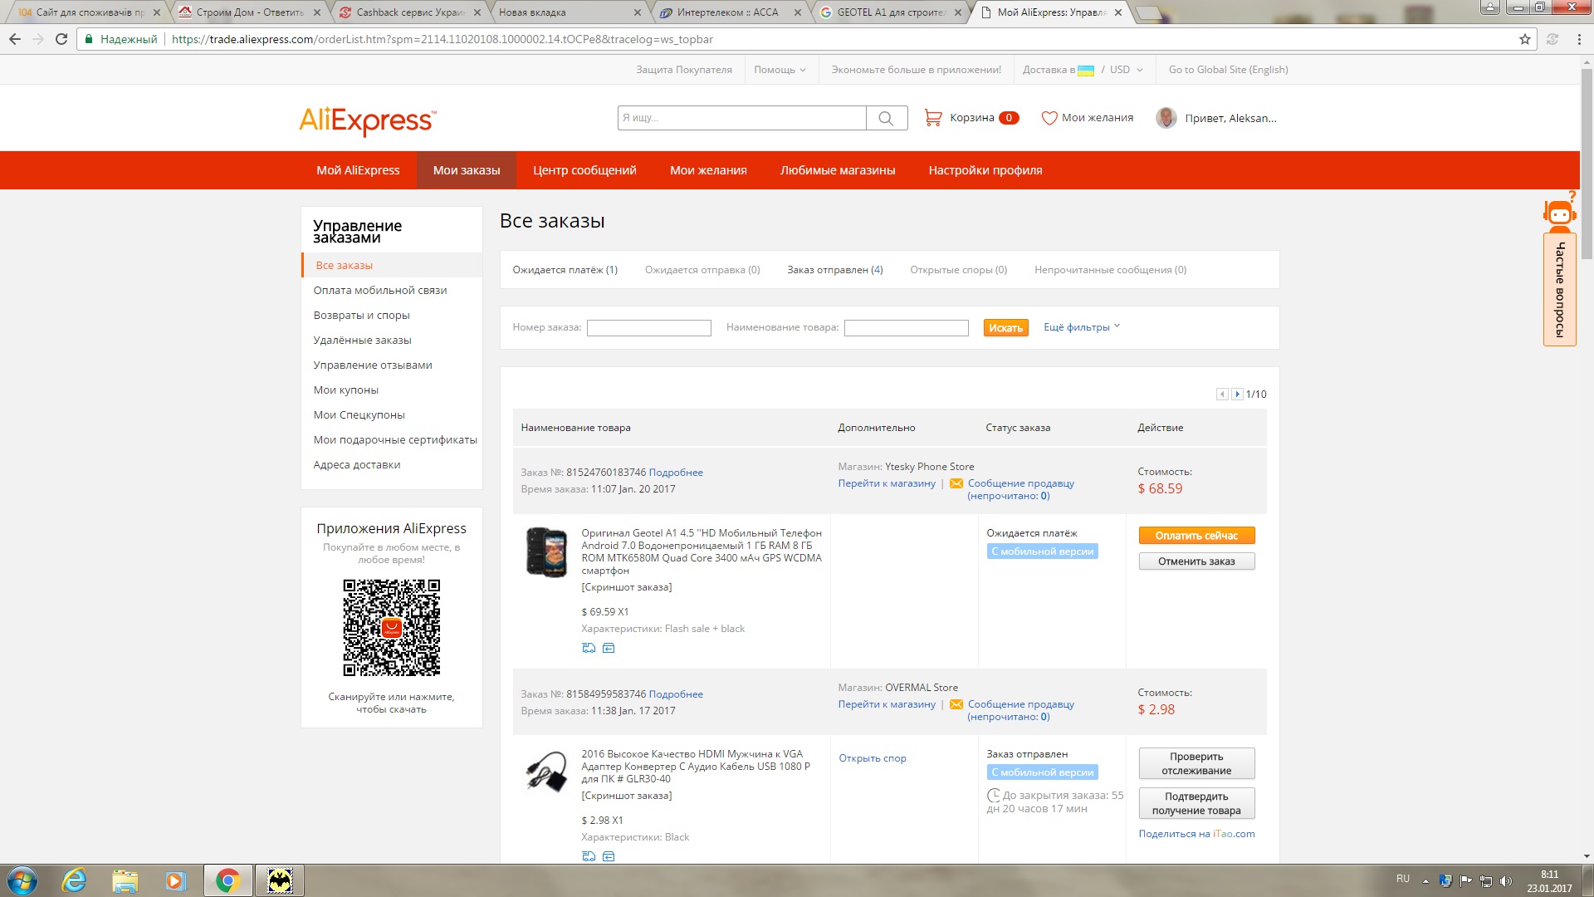Click the Номер заказа input field

[649, 328]
